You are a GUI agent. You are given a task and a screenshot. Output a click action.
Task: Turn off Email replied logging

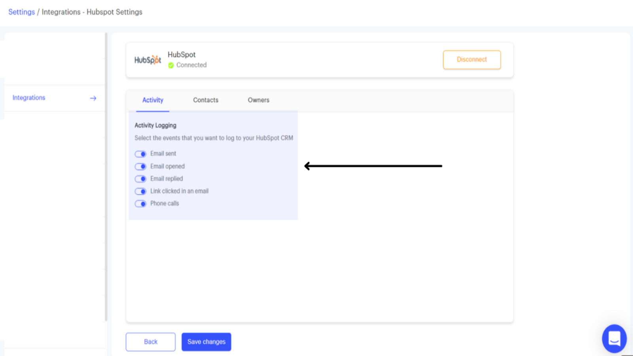(x=140, y=179)
